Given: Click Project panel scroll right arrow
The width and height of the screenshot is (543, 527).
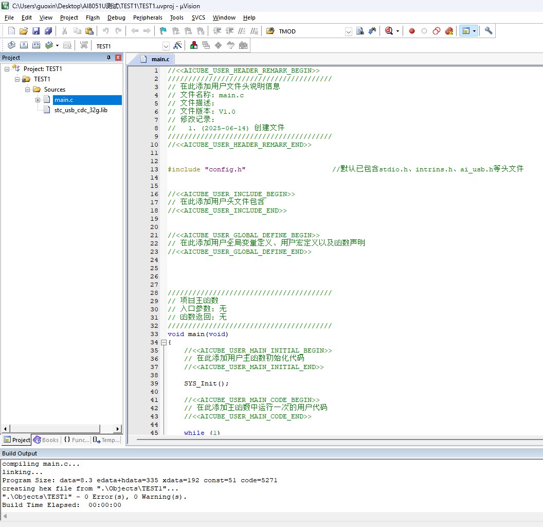Looking at the screenshot, I should 118,429.
